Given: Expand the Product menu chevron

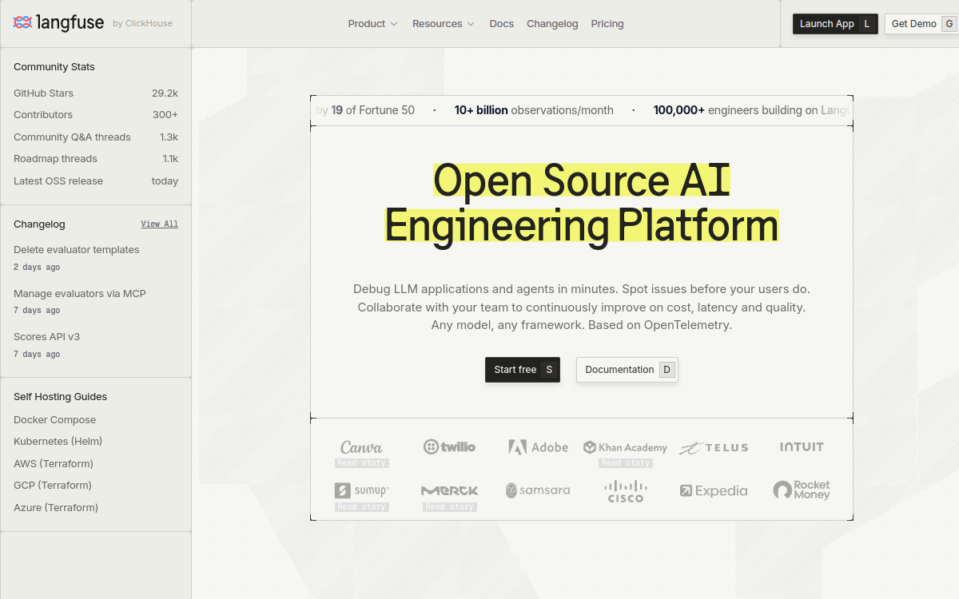Looking at the screenshot, I should (x=394, y=24).
